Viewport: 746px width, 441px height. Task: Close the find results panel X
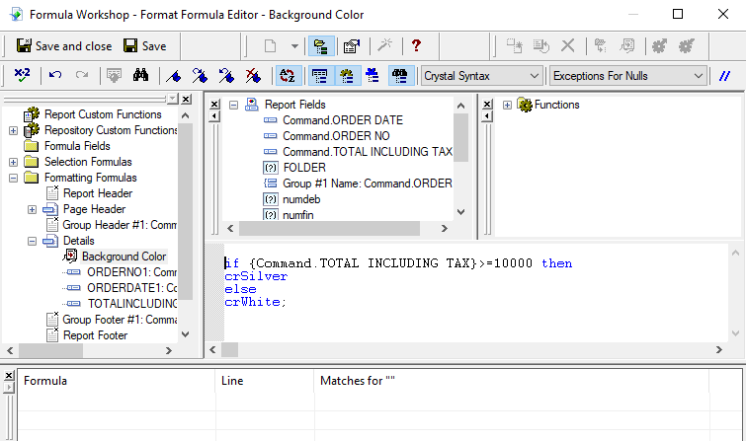tap(9, 376)
